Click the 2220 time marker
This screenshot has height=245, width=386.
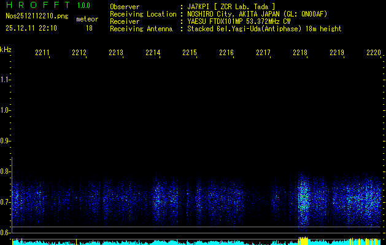coord(373,53)
